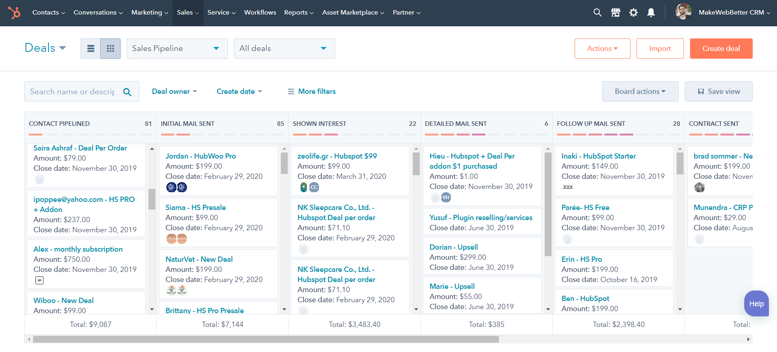The width and height of the screenshot is (777, 352).
Task: Expand the All deals filter dropdown
Action: tap(284, 49)
